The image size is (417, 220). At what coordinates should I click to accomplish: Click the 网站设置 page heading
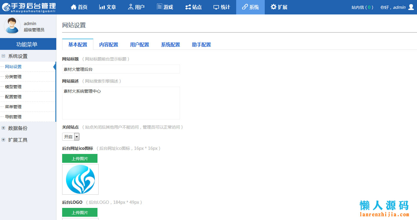[74, 25]
